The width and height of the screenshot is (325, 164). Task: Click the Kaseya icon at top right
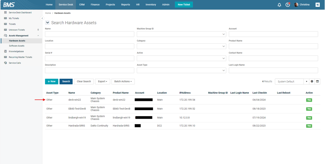[x=318, y=5]
